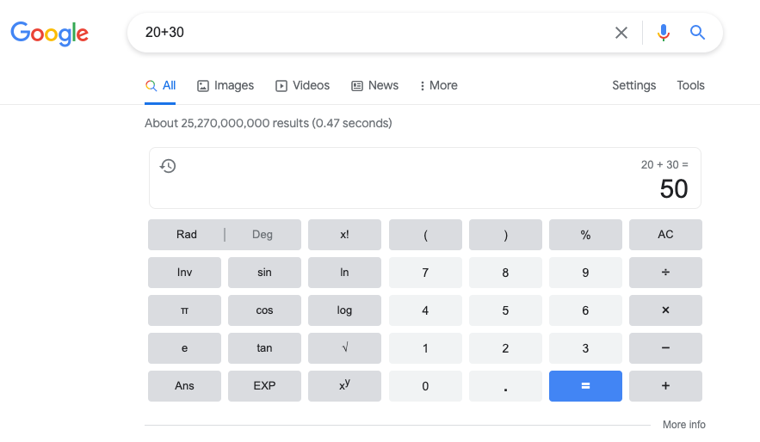The image size is (760, 442).
Task: Switch to the Images tab
Action: click(x=226, y=85)
